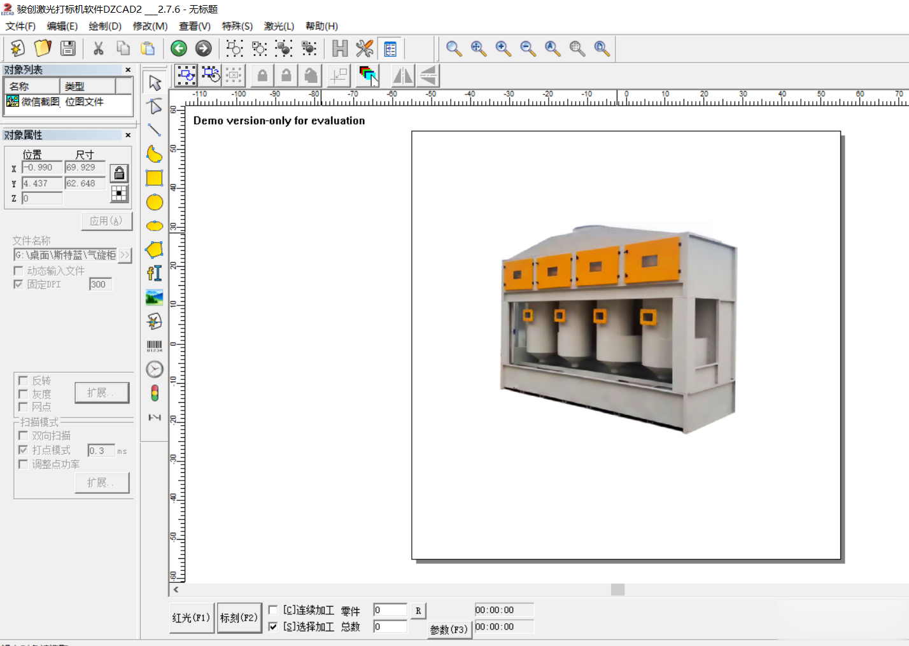Viewport: 909px width, 646px height.
Task: Select the circle drawing tool
Action: click(155, 202)
